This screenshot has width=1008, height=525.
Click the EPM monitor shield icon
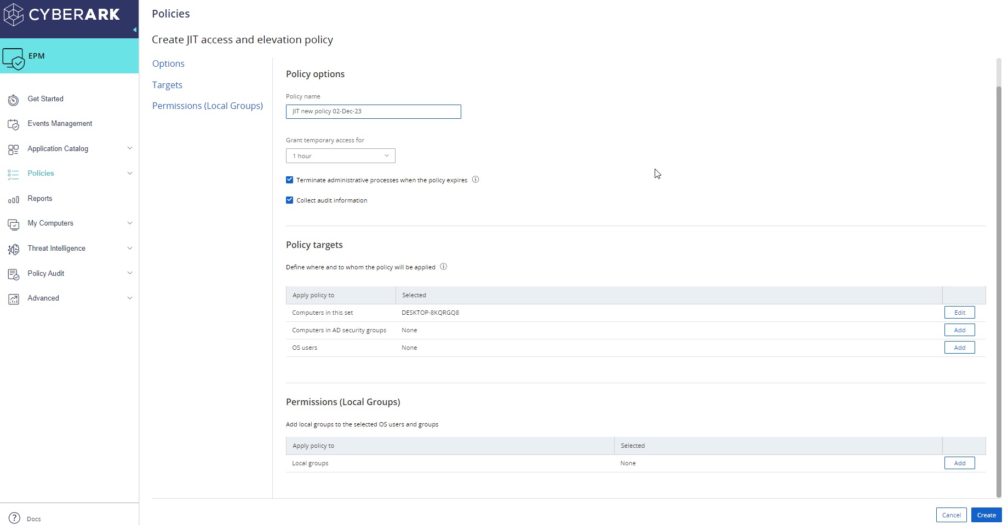click(13, 59)
